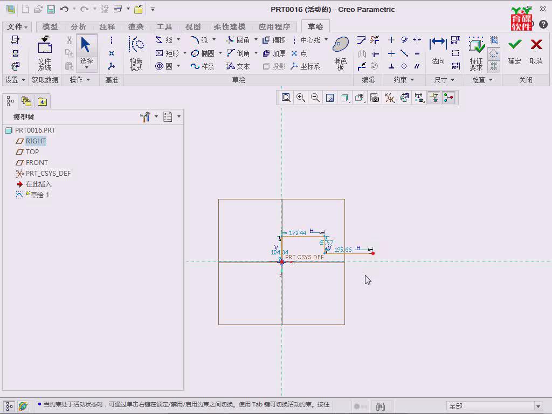The height and width of the screenshot is (414, 552).
Task: Click the Save icon in quick access toolbar
Action: [x=51, y=10]
